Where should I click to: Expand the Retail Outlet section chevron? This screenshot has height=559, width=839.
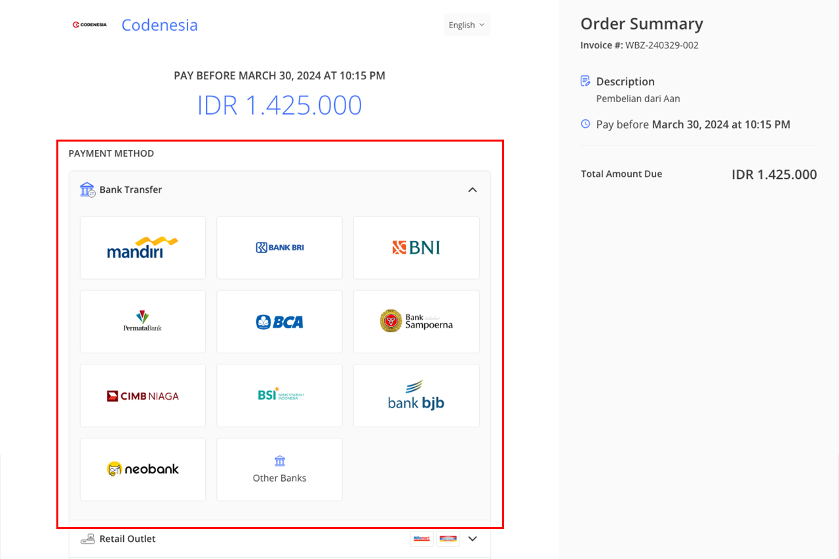click(x=473, y=539)
